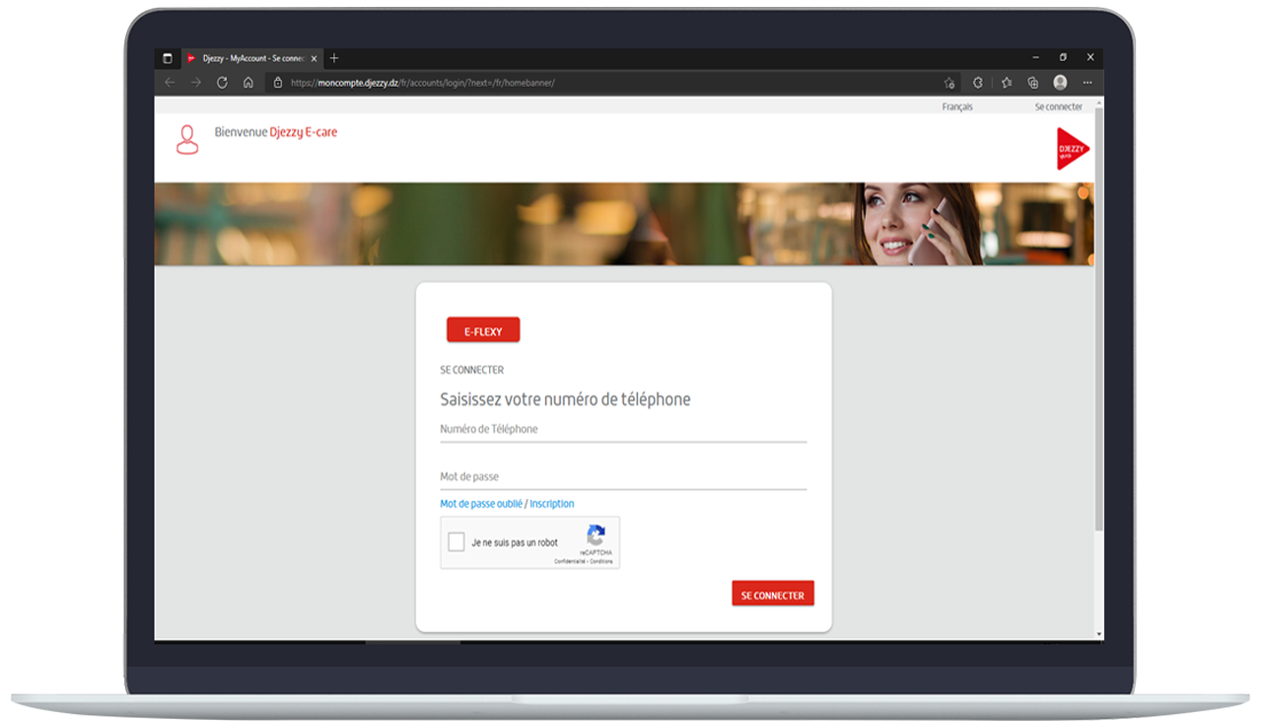
Task: Click the Bienvenue Djezzy E-care heading
Action: tap(276, 132)
